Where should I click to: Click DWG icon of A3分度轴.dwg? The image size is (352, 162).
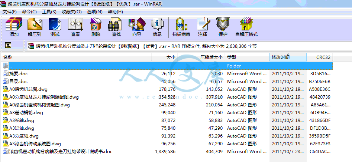[6, 136]
